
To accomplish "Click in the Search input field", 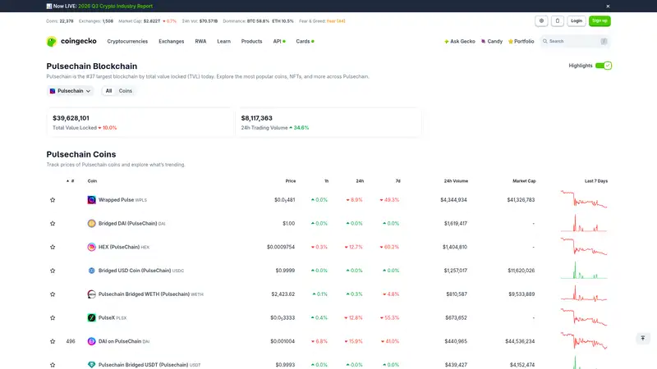I will point(575,42).
